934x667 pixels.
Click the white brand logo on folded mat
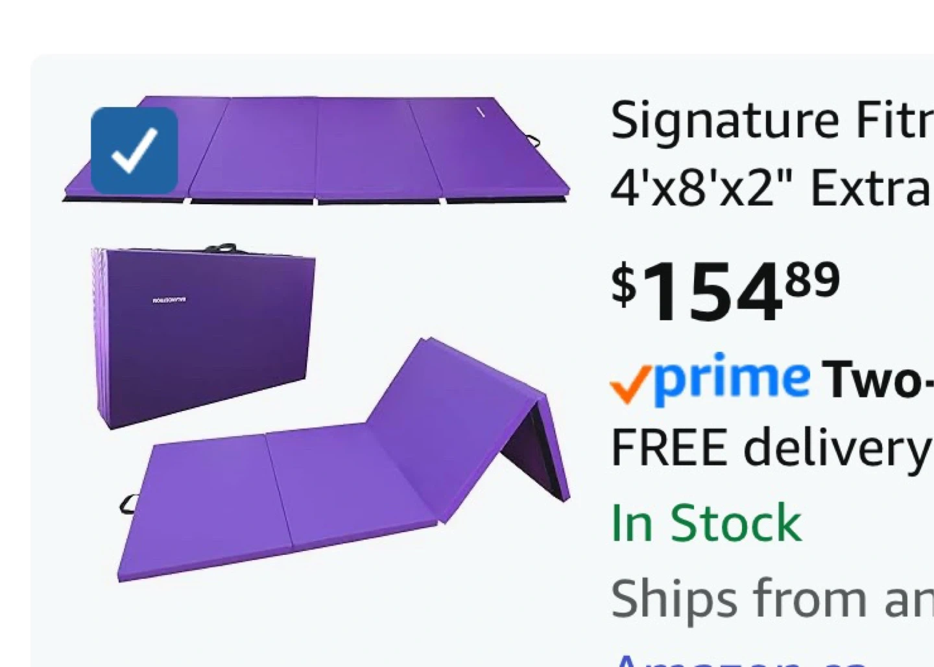point(169,299)
